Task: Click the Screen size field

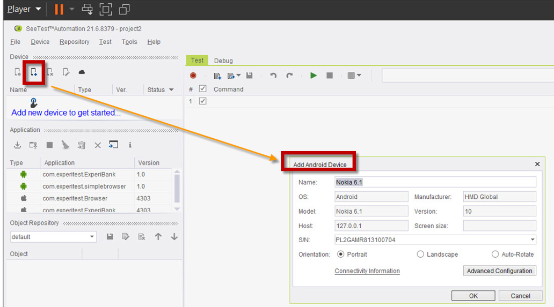Action: point(499,226)
